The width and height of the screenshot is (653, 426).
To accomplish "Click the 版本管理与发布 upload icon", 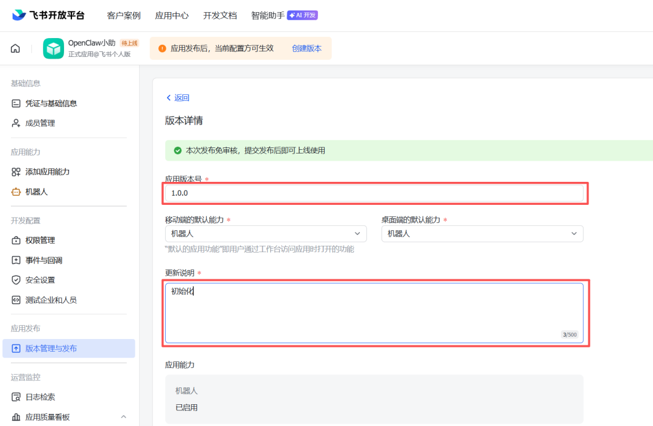I will pos(16,349).
